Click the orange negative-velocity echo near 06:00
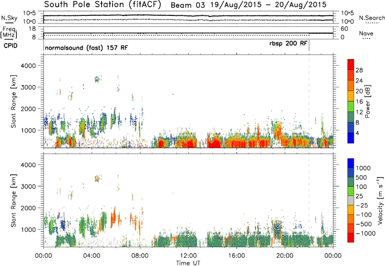This screenshot has height=266, width=385. pos(114,217)
